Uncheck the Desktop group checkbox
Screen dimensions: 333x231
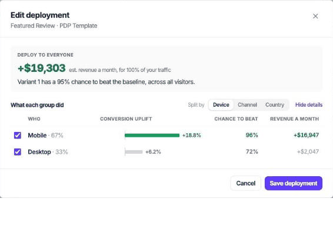click(18, 152)
